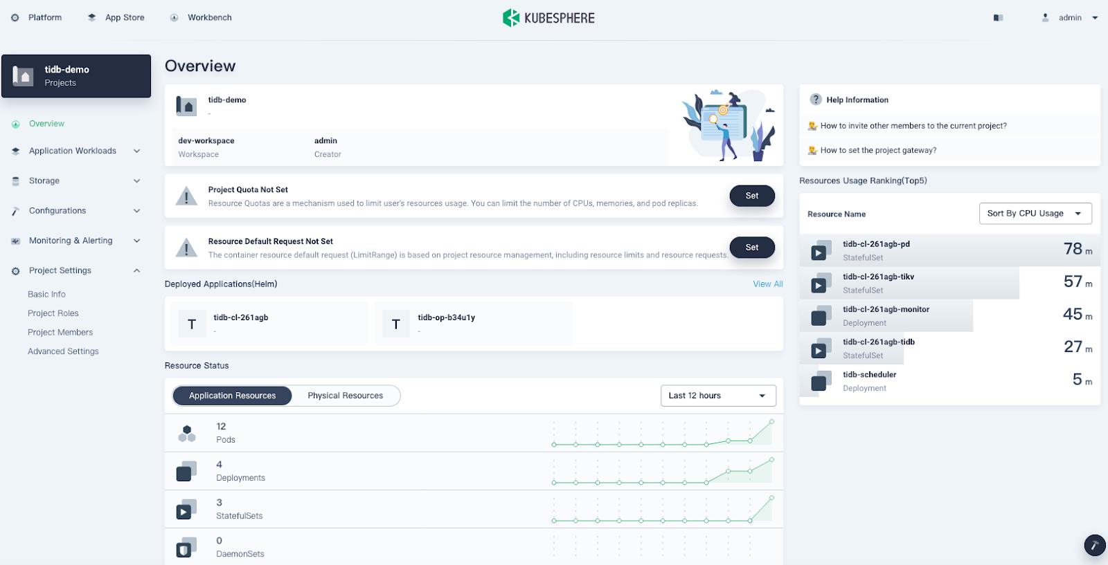Open the tidb-op-b34u1y Helm application card
This screenshot has height=565, width=1108.
coord(473,324)
